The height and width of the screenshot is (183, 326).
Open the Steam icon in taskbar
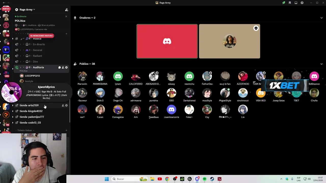coord(212,179)
